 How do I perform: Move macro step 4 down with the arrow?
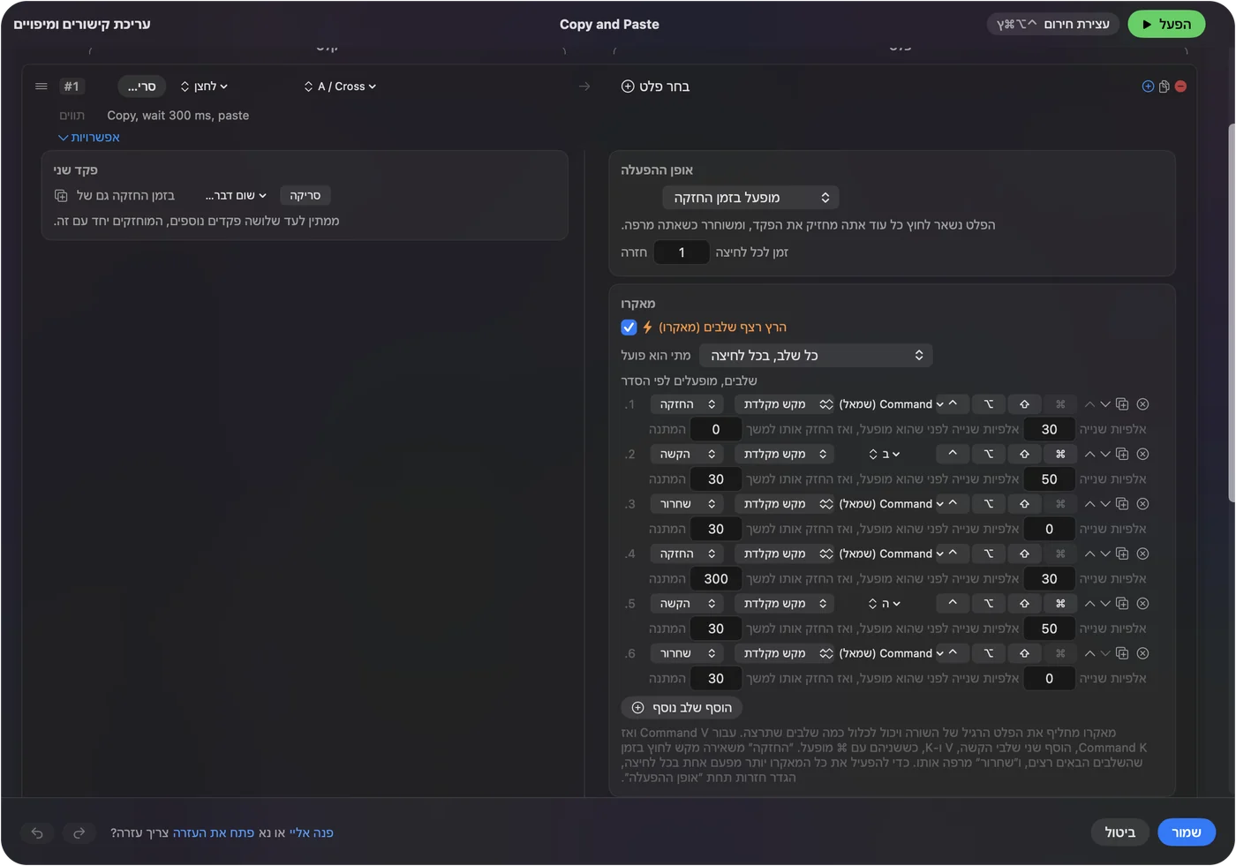1105,554
